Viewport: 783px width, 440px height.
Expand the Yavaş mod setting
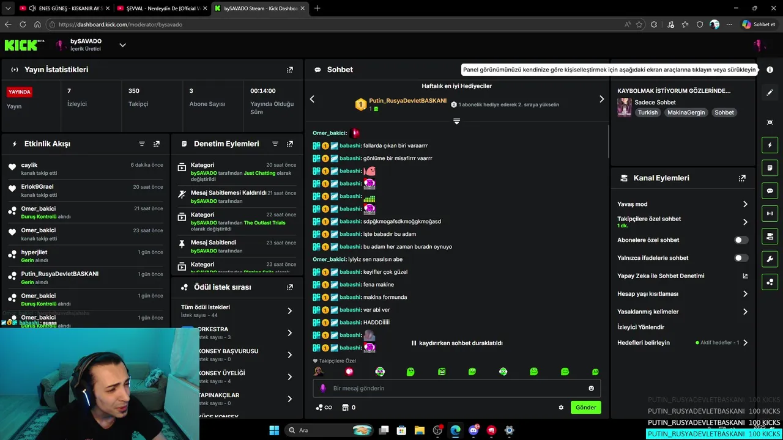pyautogui.click(x=683, y=204)
